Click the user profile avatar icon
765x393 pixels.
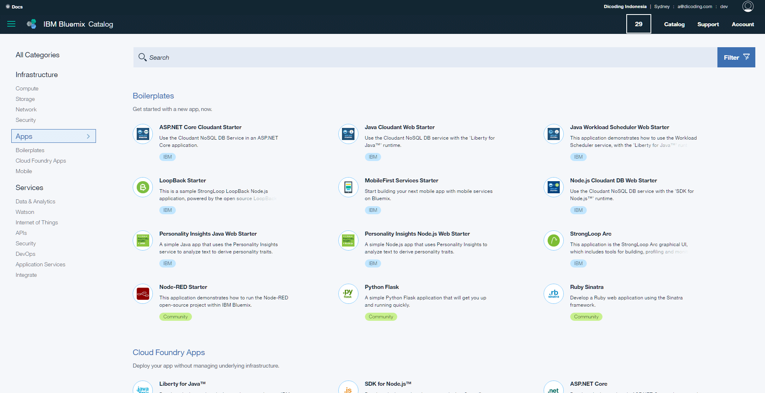[x=748, y=6]
